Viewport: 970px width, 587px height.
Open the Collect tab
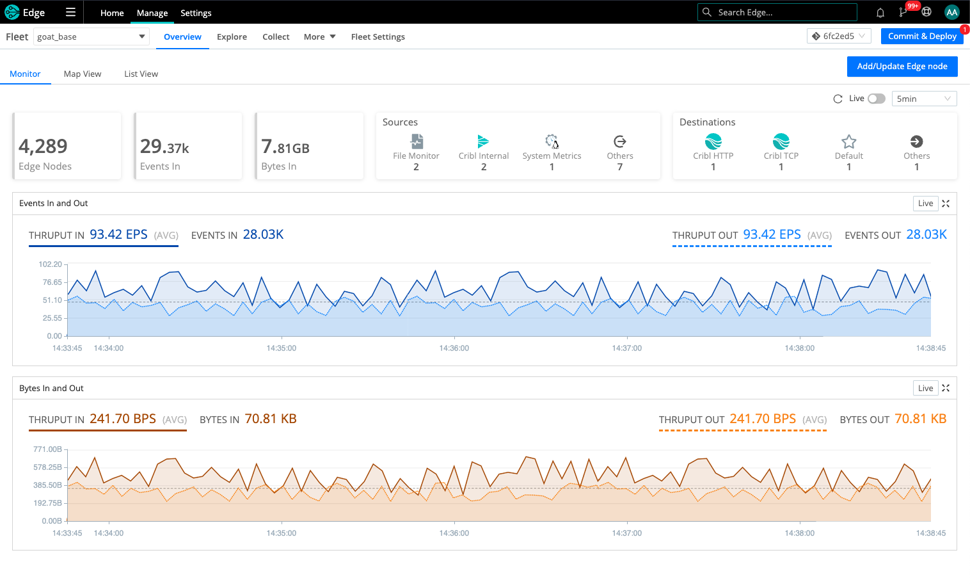click(x=276, y=37)
